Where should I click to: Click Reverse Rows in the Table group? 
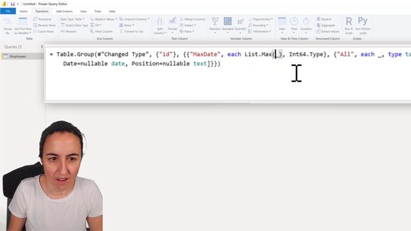pyautogui.click(x=44, y=25)
